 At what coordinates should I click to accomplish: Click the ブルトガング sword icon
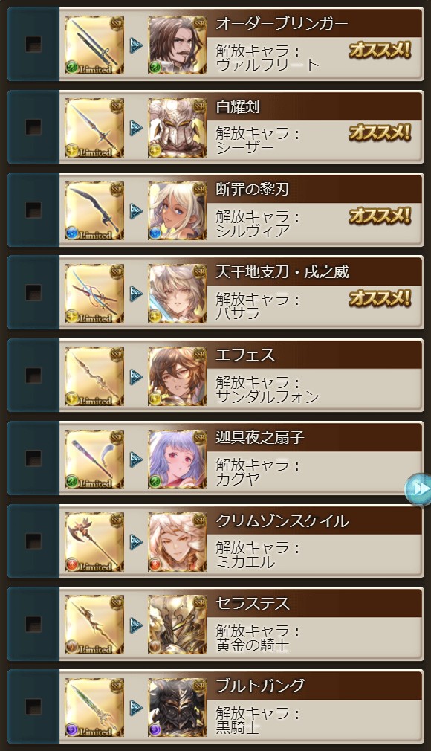[94, 708]
